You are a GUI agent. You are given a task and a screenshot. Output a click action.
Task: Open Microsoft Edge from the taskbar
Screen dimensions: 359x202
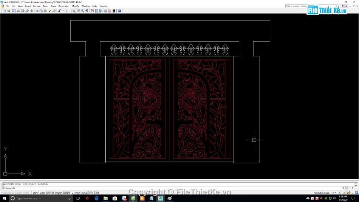point(96,198)
